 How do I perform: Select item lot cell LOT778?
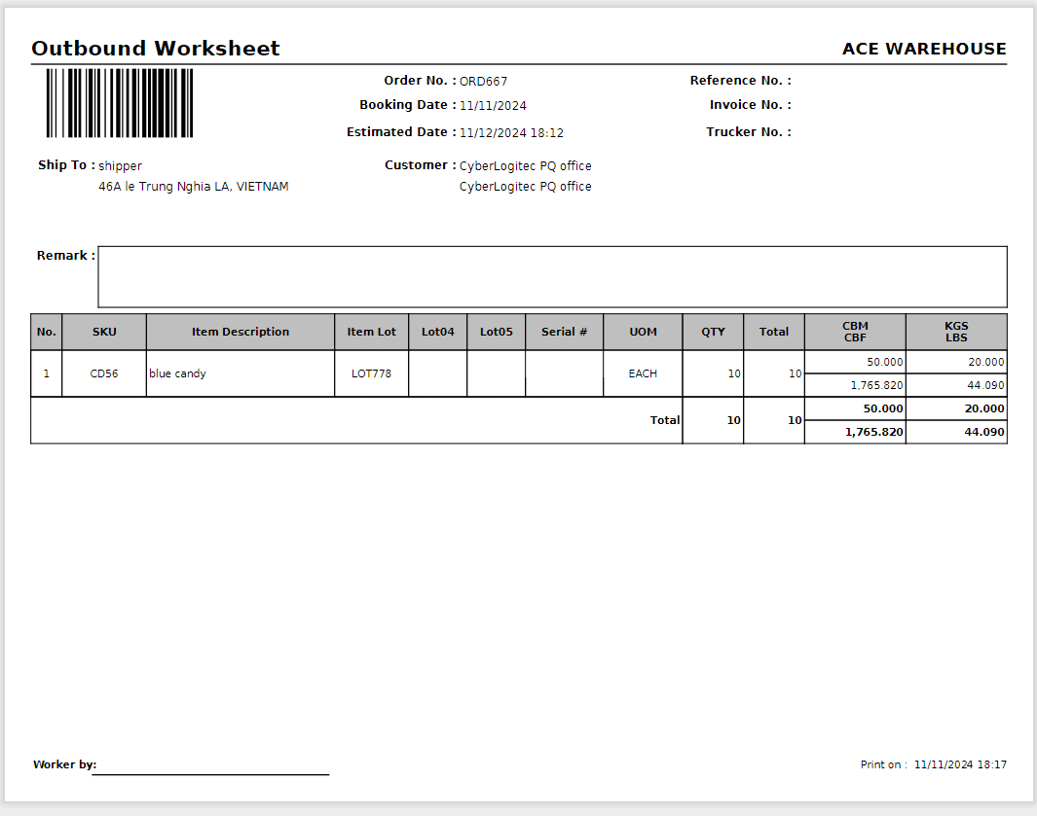[x=371, y=373]
